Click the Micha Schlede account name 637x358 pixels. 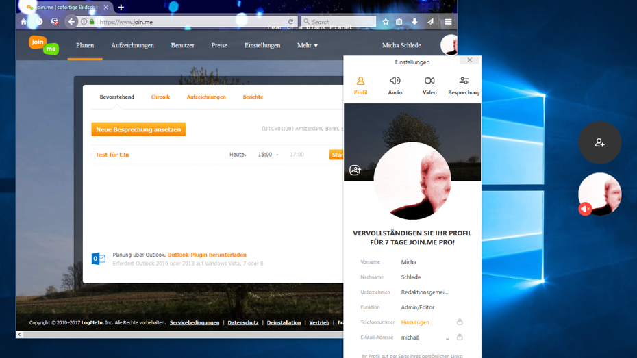pos(401,45)
